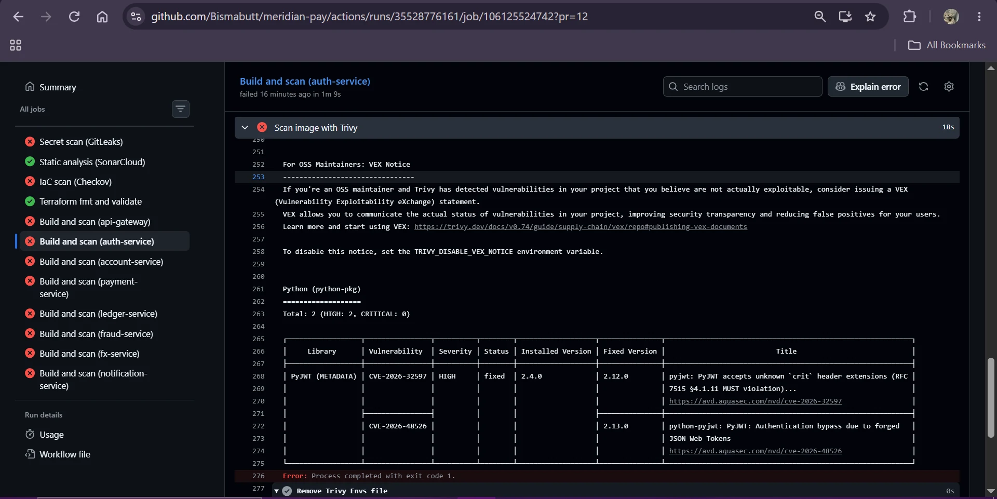The width and height of the screenshot is (997, 499).
Task: Click log line number 253
Action: pos(258,177)
